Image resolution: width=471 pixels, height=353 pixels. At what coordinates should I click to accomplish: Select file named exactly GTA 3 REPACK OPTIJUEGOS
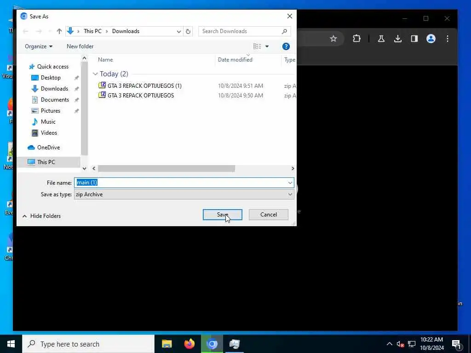(141, 95)
